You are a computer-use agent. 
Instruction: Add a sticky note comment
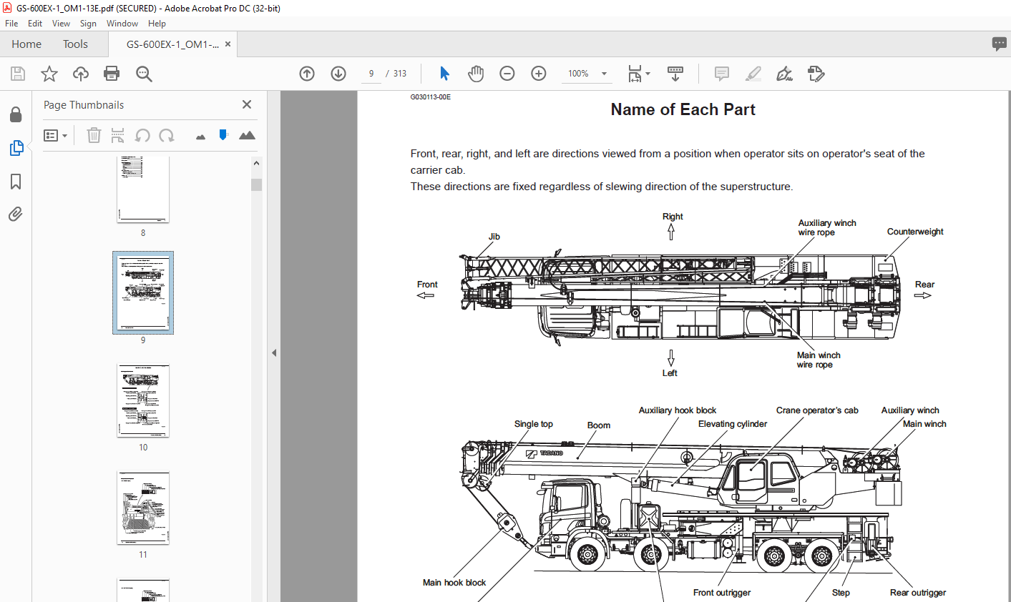point(722,74)
